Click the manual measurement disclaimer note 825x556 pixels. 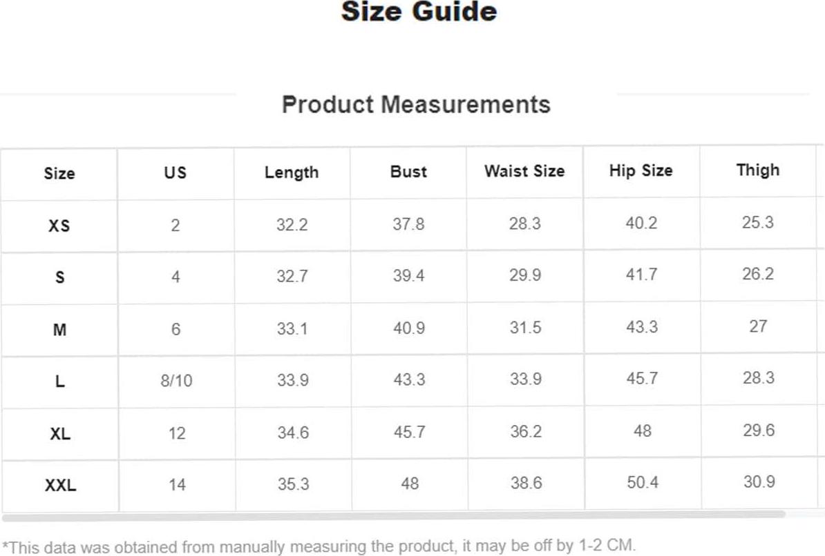click(319, 546)
